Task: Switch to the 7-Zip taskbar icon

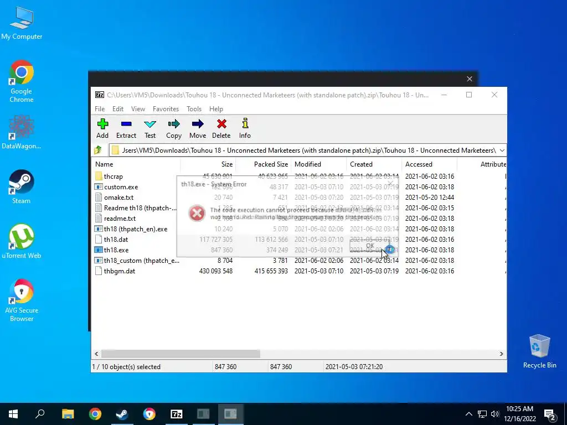Action: click(x=177, y=414)
